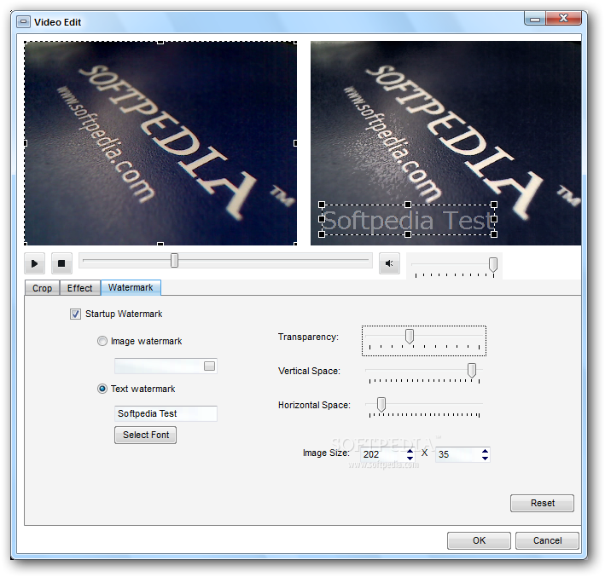
Task: Click the volume slider handle
Action: pyautogui.click(x=492, y=264)
